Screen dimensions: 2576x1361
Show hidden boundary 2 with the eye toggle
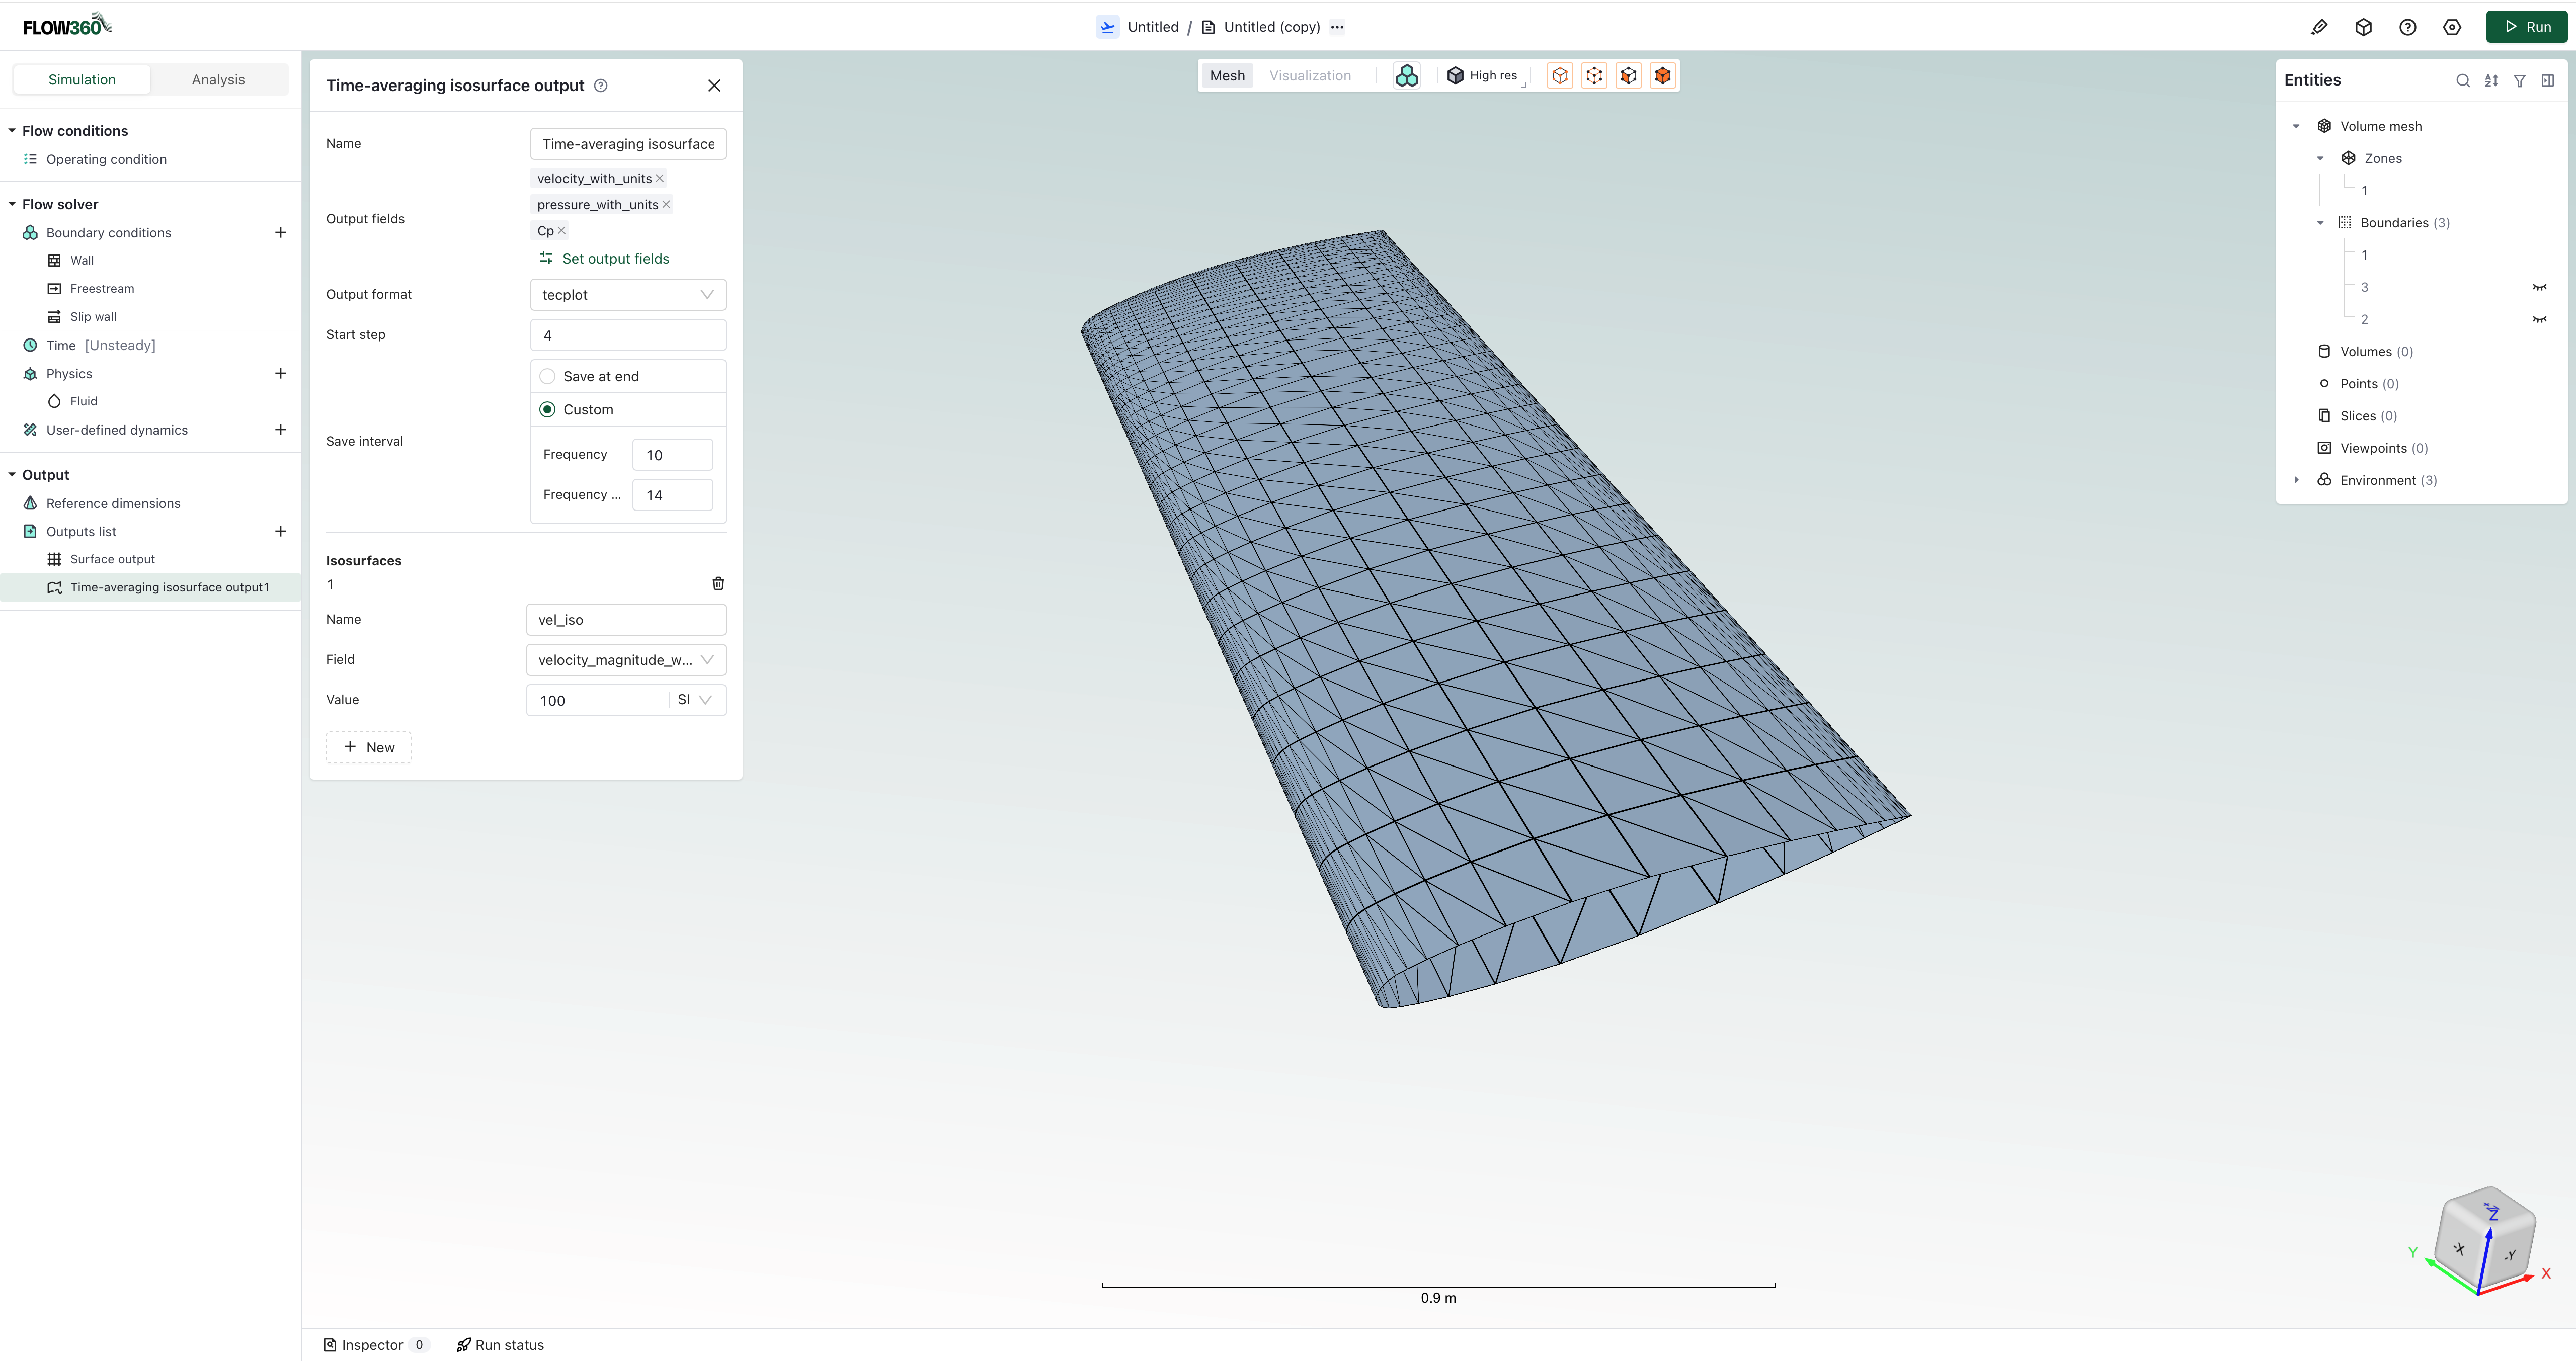pyautogui.click(x=2539, y=319)
